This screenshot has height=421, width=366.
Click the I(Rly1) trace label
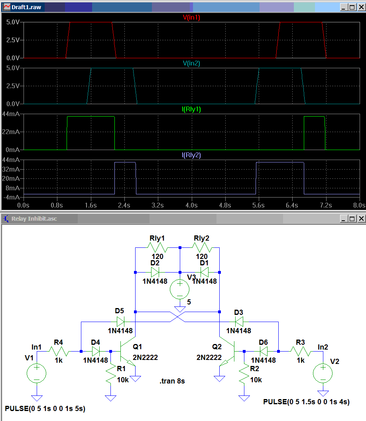[x=191, y=109]
